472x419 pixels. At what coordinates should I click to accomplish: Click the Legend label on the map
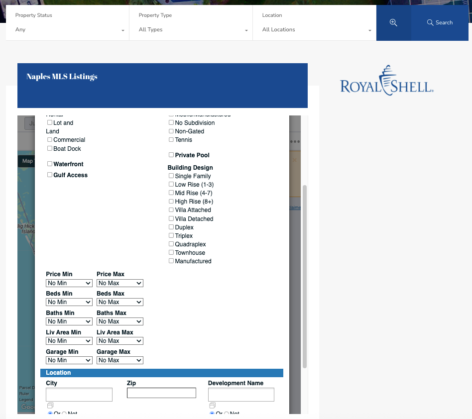point(26,400)
